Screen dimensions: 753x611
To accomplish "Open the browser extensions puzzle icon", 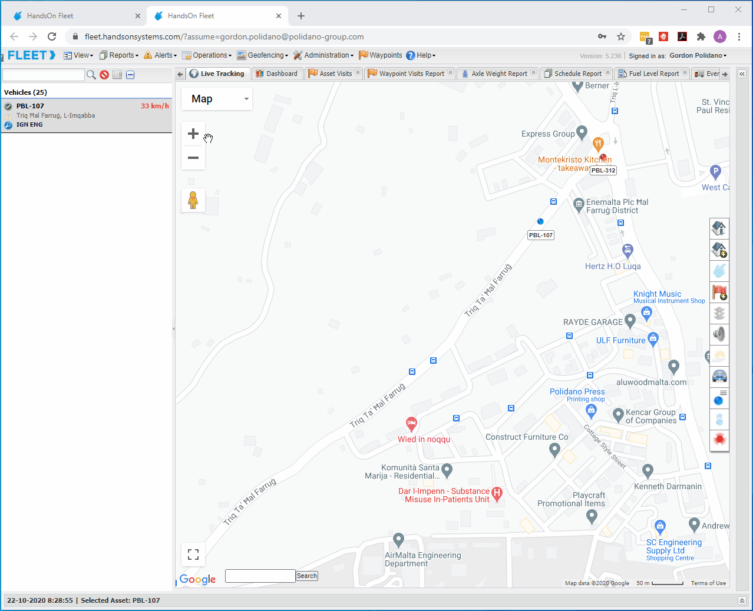I will coord(701,36).
